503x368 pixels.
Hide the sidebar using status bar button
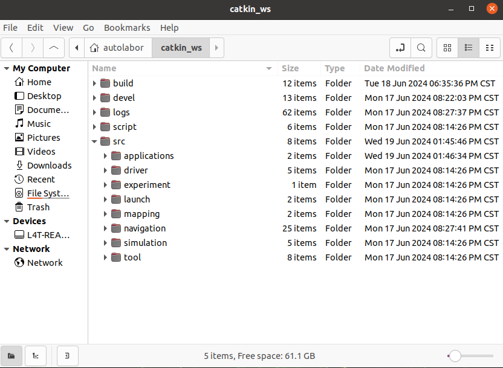pyautogui.click(x=67, y=356)
